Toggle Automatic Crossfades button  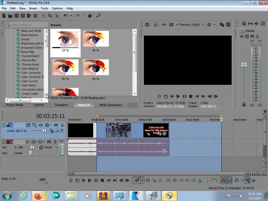point(229,180)
